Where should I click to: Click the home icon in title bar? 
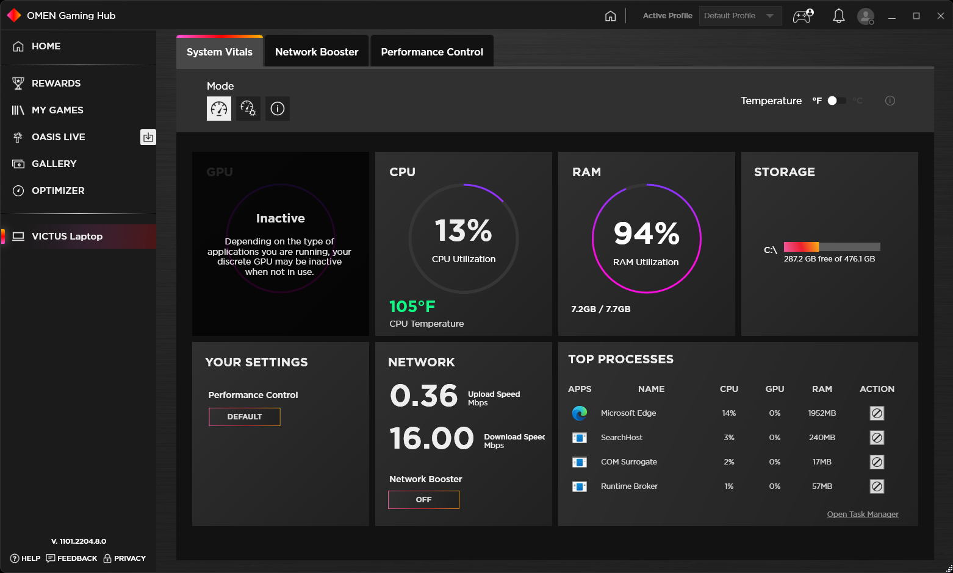pos(610,16)
